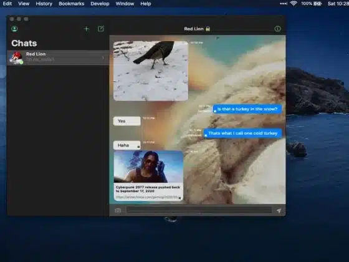
Task: Send message with paper plane icon
Action: pyautogui.click(x=279, y=211)
